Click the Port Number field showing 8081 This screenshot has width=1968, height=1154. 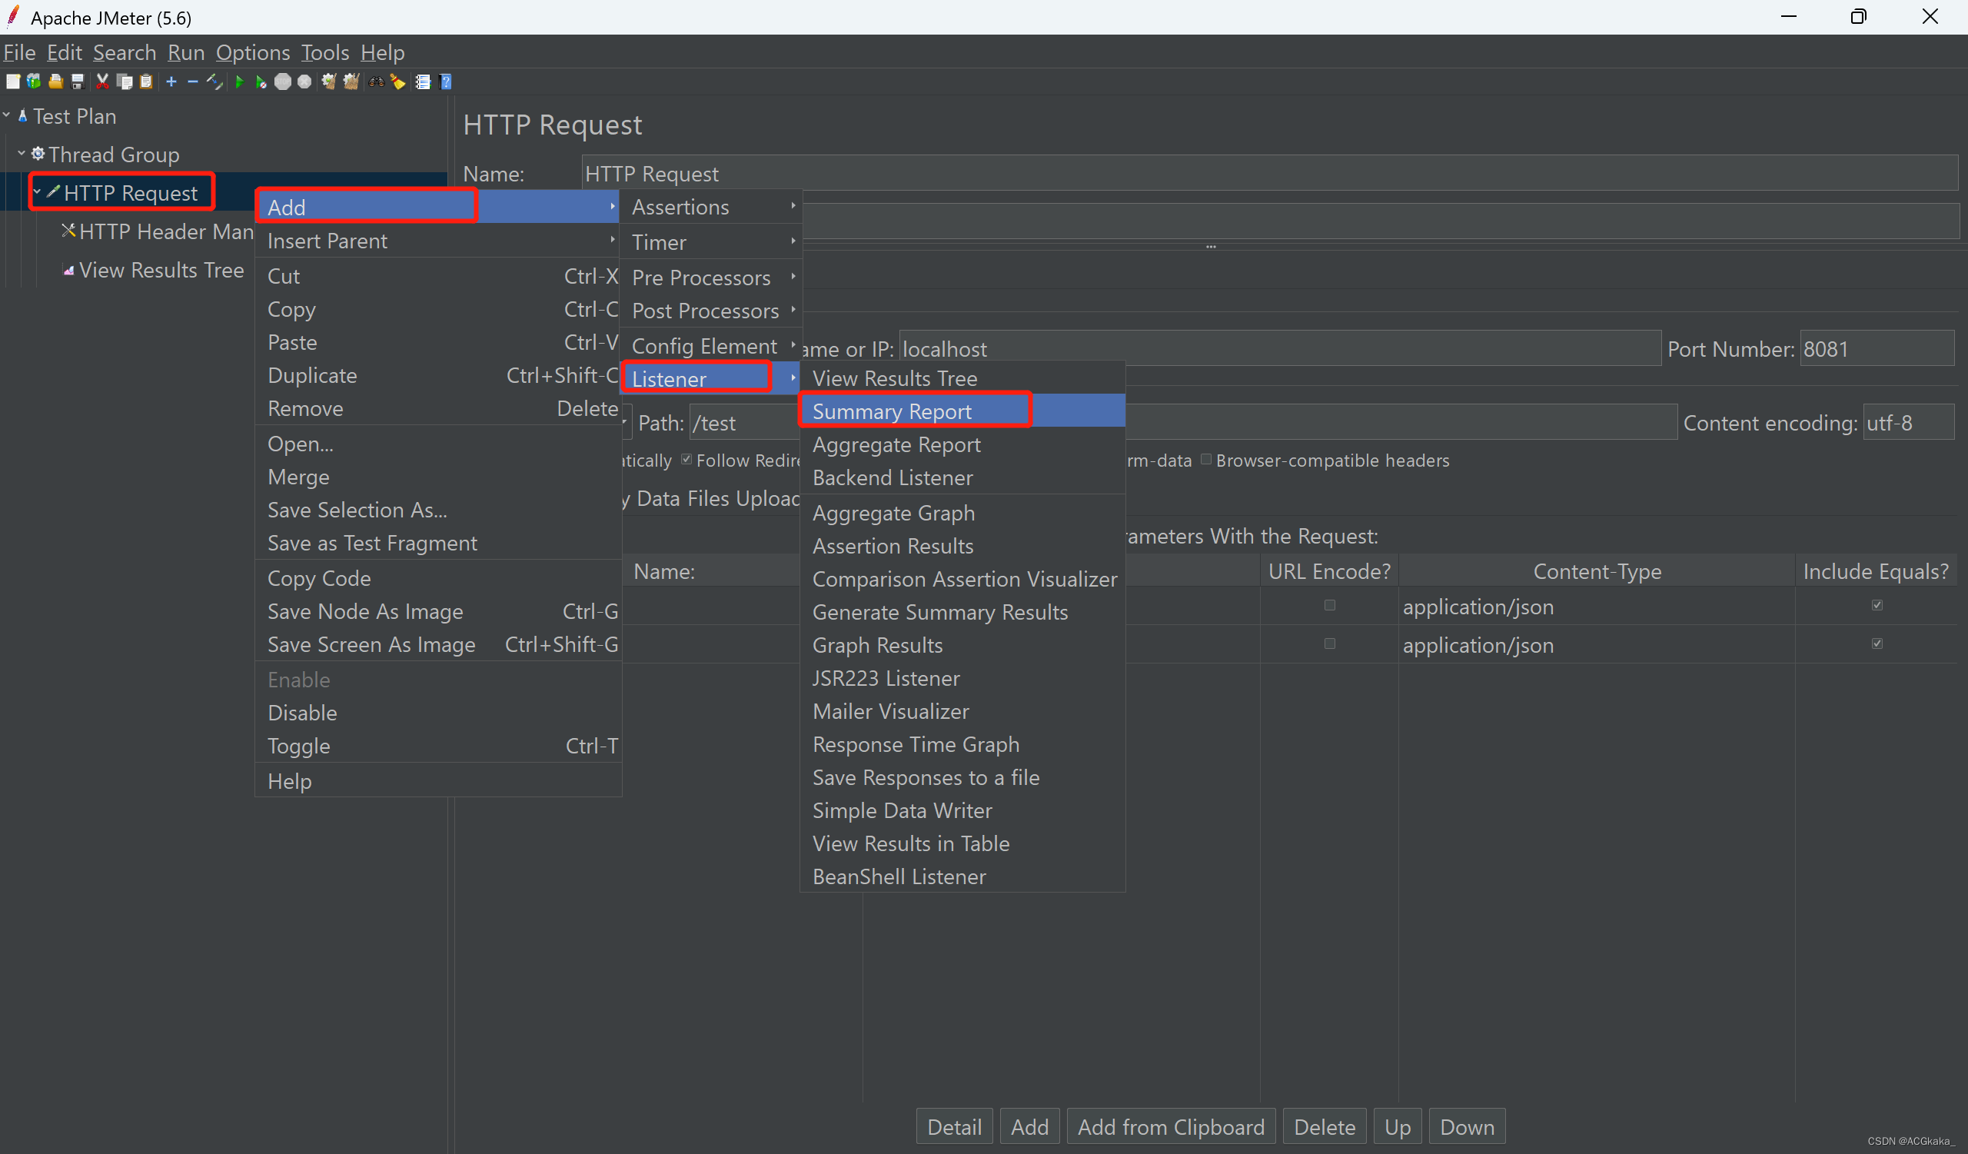tap(1877, 348)
